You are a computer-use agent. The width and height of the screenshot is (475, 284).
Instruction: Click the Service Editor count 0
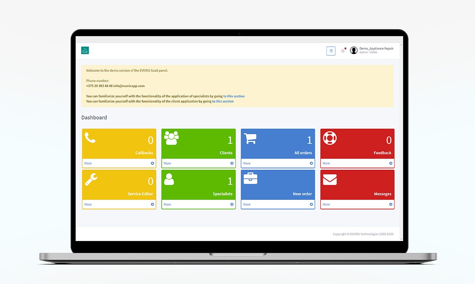click(x=151, y=181)
